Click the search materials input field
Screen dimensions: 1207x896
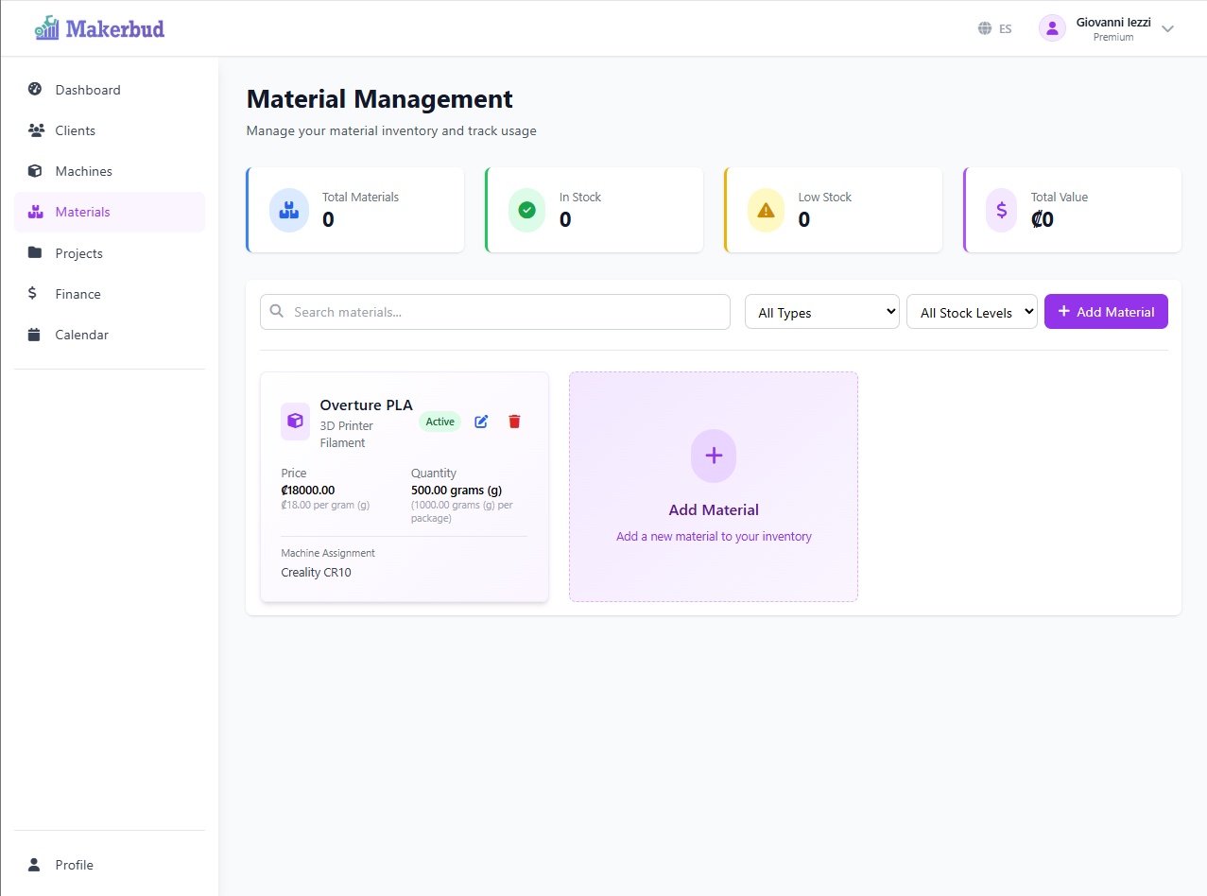pos(494,311)
